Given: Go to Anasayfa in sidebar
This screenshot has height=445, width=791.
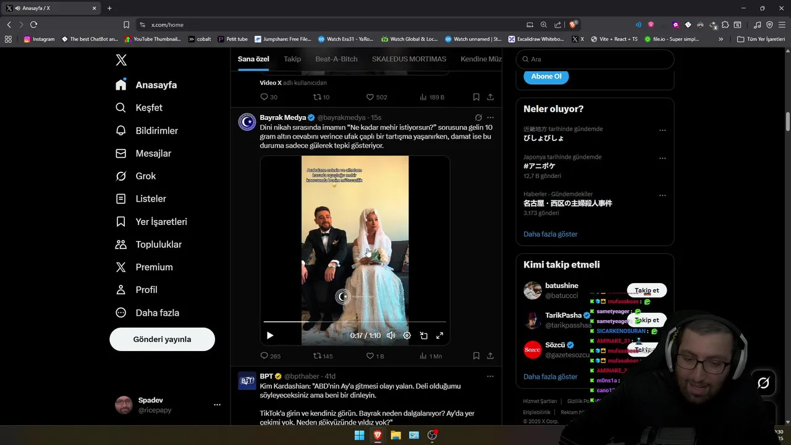Looking at the screenshot, I should 146,85.
